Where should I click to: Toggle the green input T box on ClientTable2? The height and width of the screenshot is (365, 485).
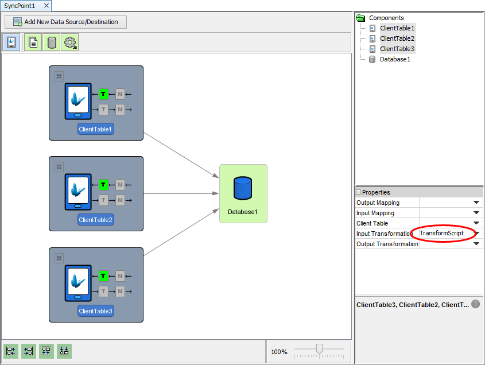[103, 185]
